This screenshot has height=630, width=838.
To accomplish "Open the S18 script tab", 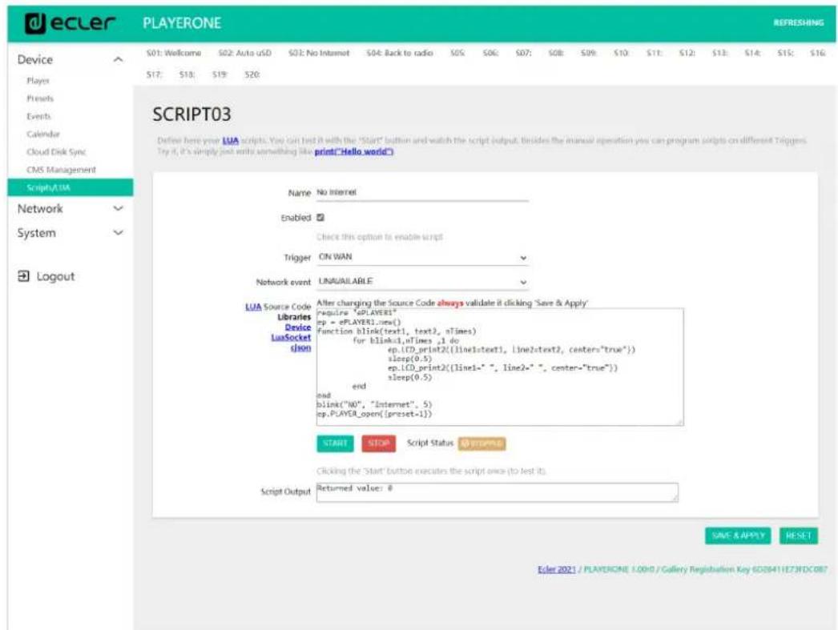I will click(x=187, y=74).
